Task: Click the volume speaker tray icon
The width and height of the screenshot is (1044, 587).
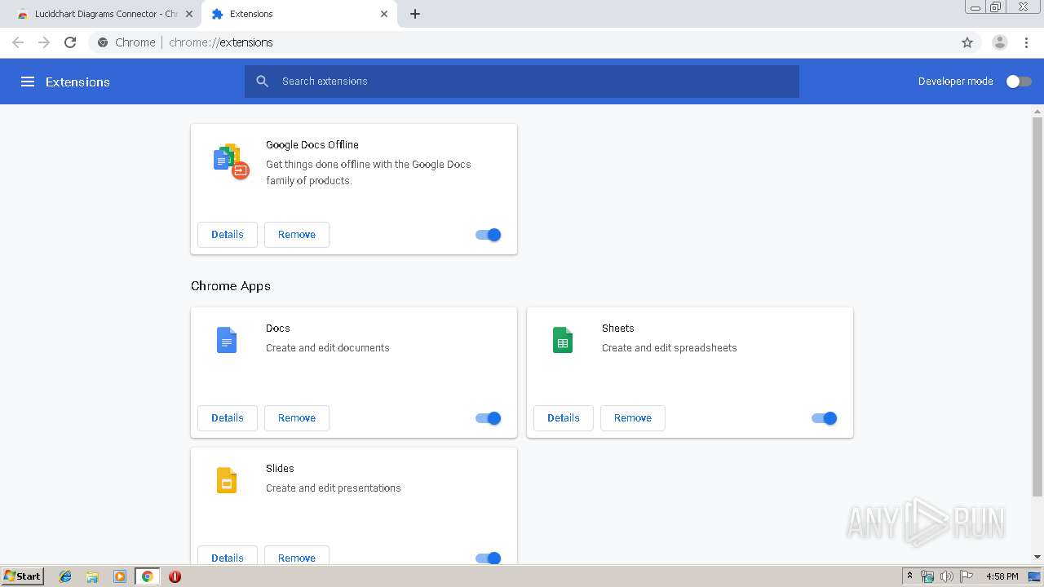Action: pyautogui.click(x=946, y=576)
